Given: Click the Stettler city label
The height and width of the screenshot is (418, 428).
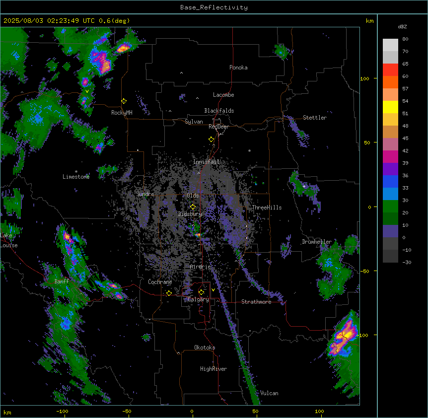Looking at the screenshot, I should click(x=314, y=118).
